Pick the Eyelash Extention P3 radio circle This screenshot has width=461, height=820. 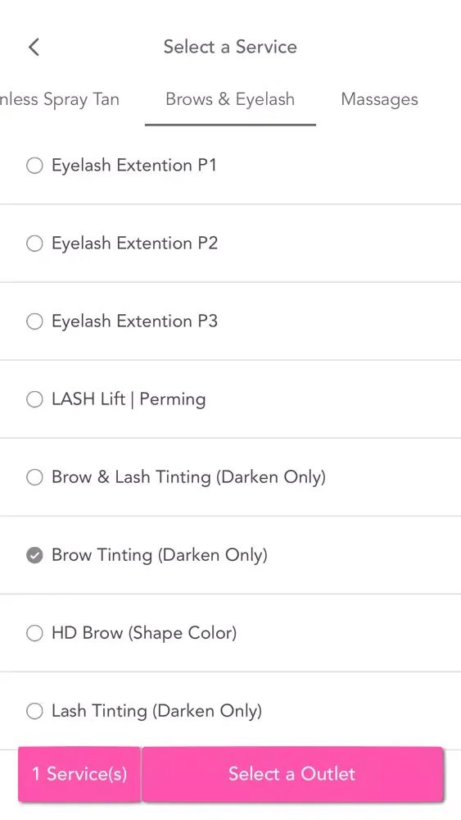(x=34, y=321)
